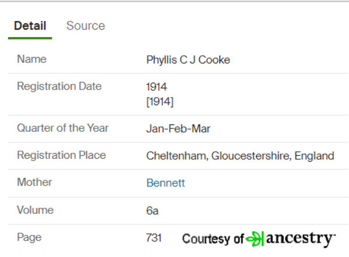This screenshot has height=257, width=349.
Task: Click the Jan-Feb-Mar quarter value
Action: pos(179,128)
